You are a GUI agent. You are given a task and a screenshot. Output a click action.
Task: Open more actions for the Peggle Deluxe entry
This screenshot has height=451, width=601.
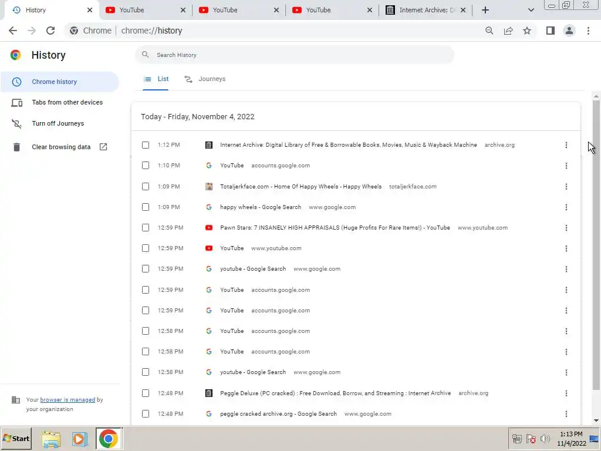pyautogui.click(x=566, y=393)
